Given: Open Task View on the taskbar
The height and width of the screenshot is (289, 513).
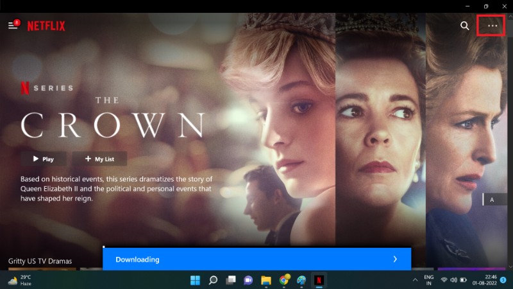Looking at the screenshot, I should click(231, 280).
